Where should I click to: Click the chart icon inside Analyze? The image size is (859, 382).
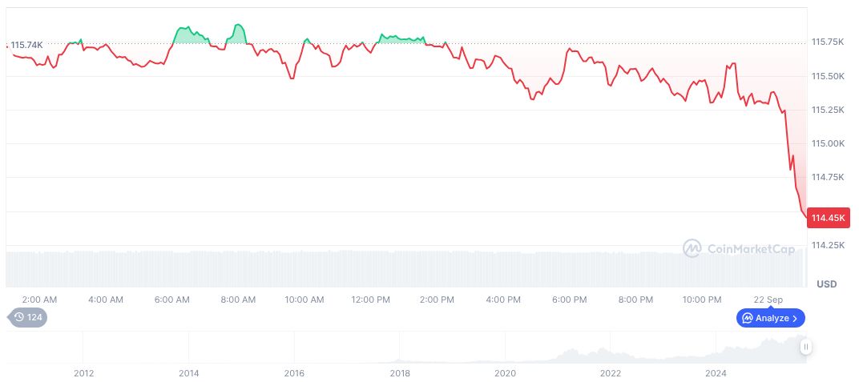748,318
